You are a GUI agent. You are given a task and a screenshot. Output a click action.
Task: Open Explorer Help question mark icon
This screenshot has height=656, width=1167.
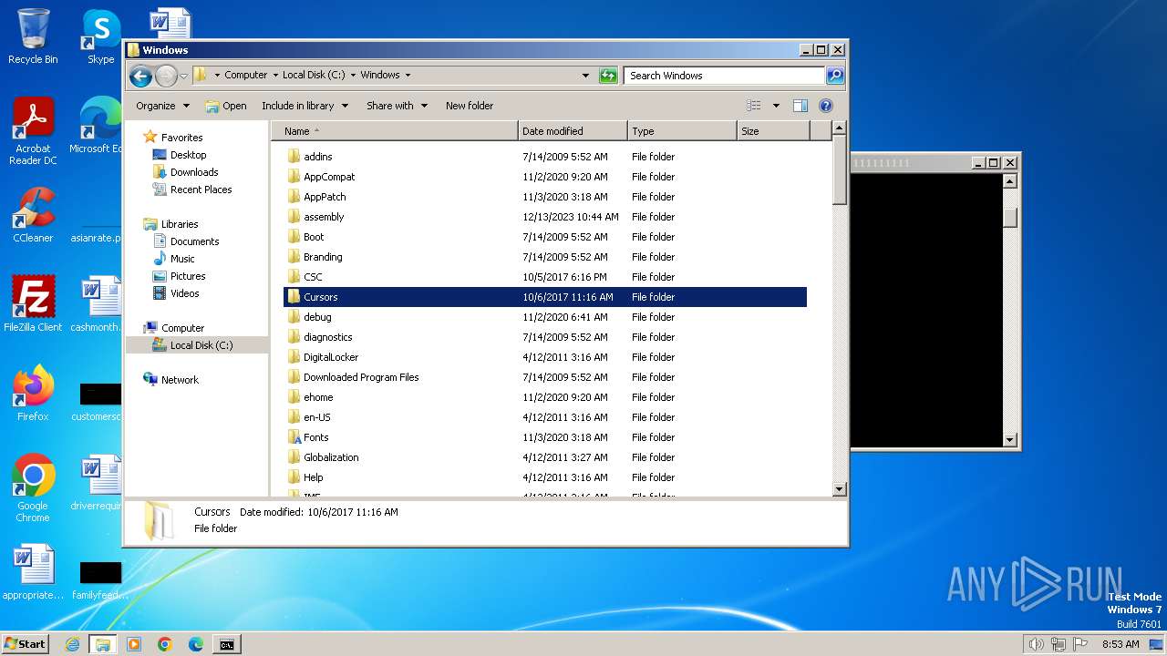(x=826, y=106)
